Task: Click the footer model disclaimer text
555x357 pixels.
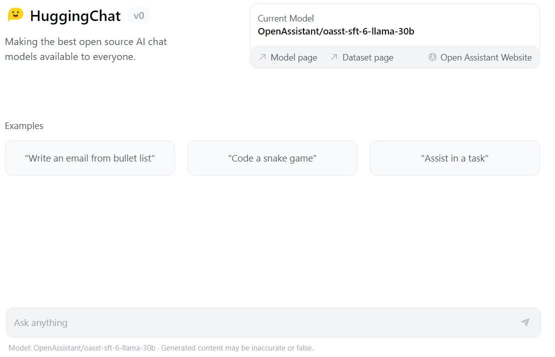Action: 160,348
